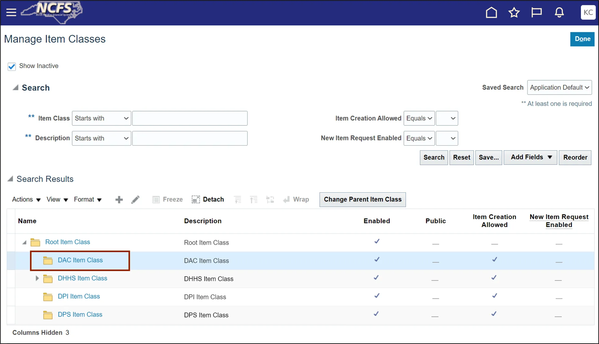Image resolution: width=599 pixels, height=344 pixels.
Task: Open the KC user profile menu
Action: pyautogui.click(x=588, y=13)
